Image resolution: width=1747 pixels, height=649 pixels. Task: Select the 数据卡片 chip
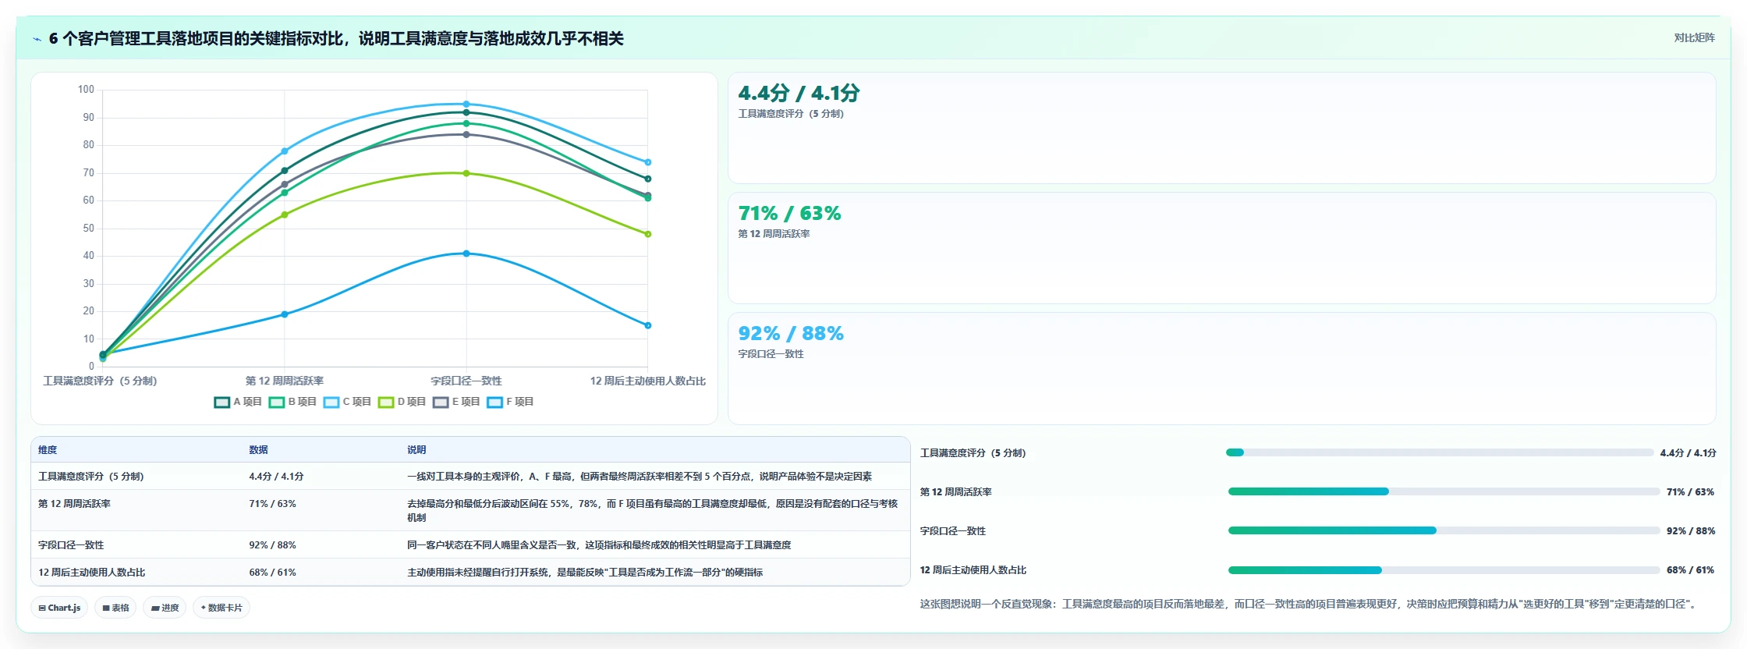(x=221, y=608)
